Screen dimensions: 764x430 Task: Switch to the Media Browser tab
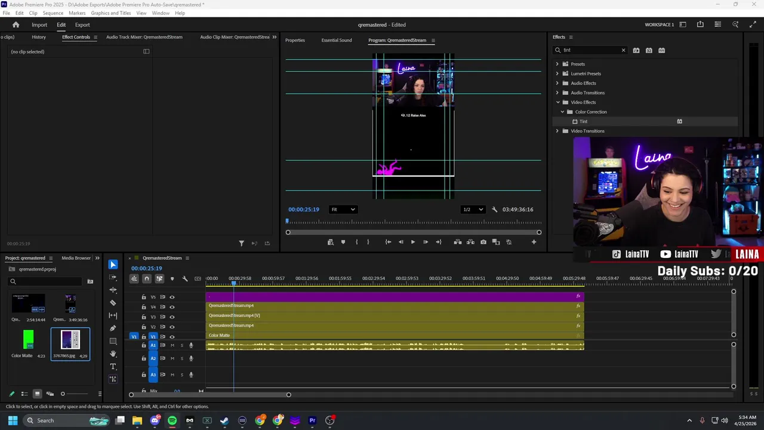tap(76, 258)
